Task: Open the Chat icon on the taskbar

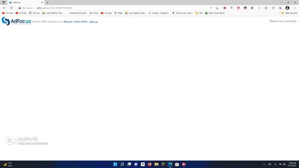Action: click(x=136, y=164)
